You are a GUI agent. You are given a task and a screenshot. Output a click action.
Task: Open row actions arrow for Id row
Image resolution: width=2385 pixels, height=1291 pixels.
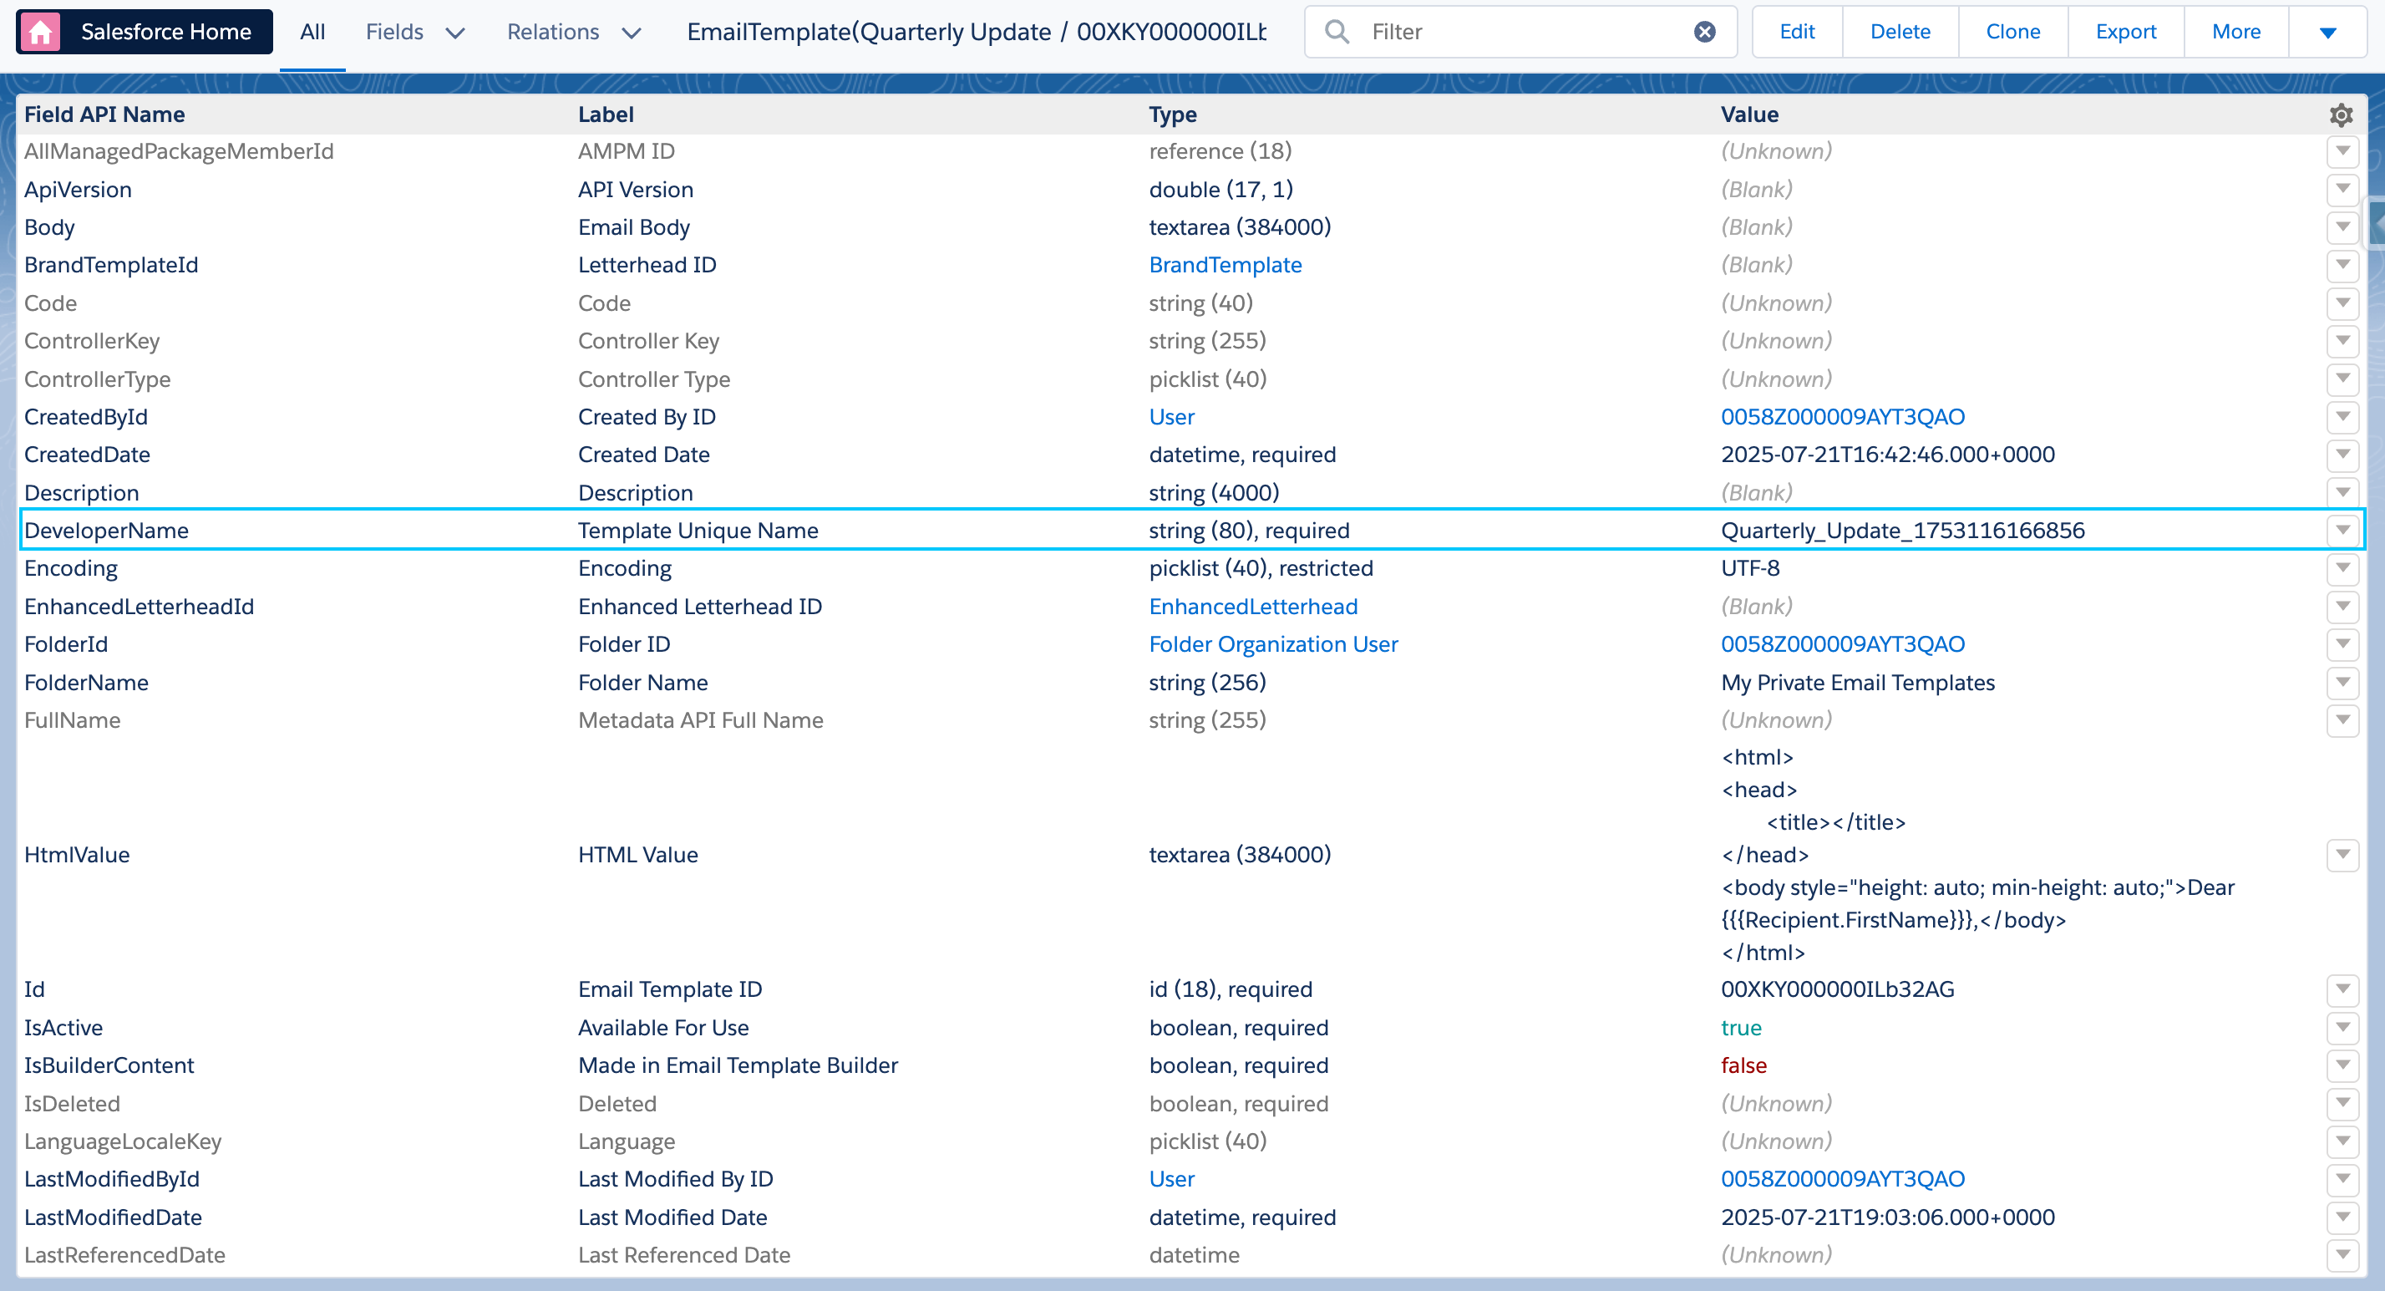click(x=2342, y=990)
